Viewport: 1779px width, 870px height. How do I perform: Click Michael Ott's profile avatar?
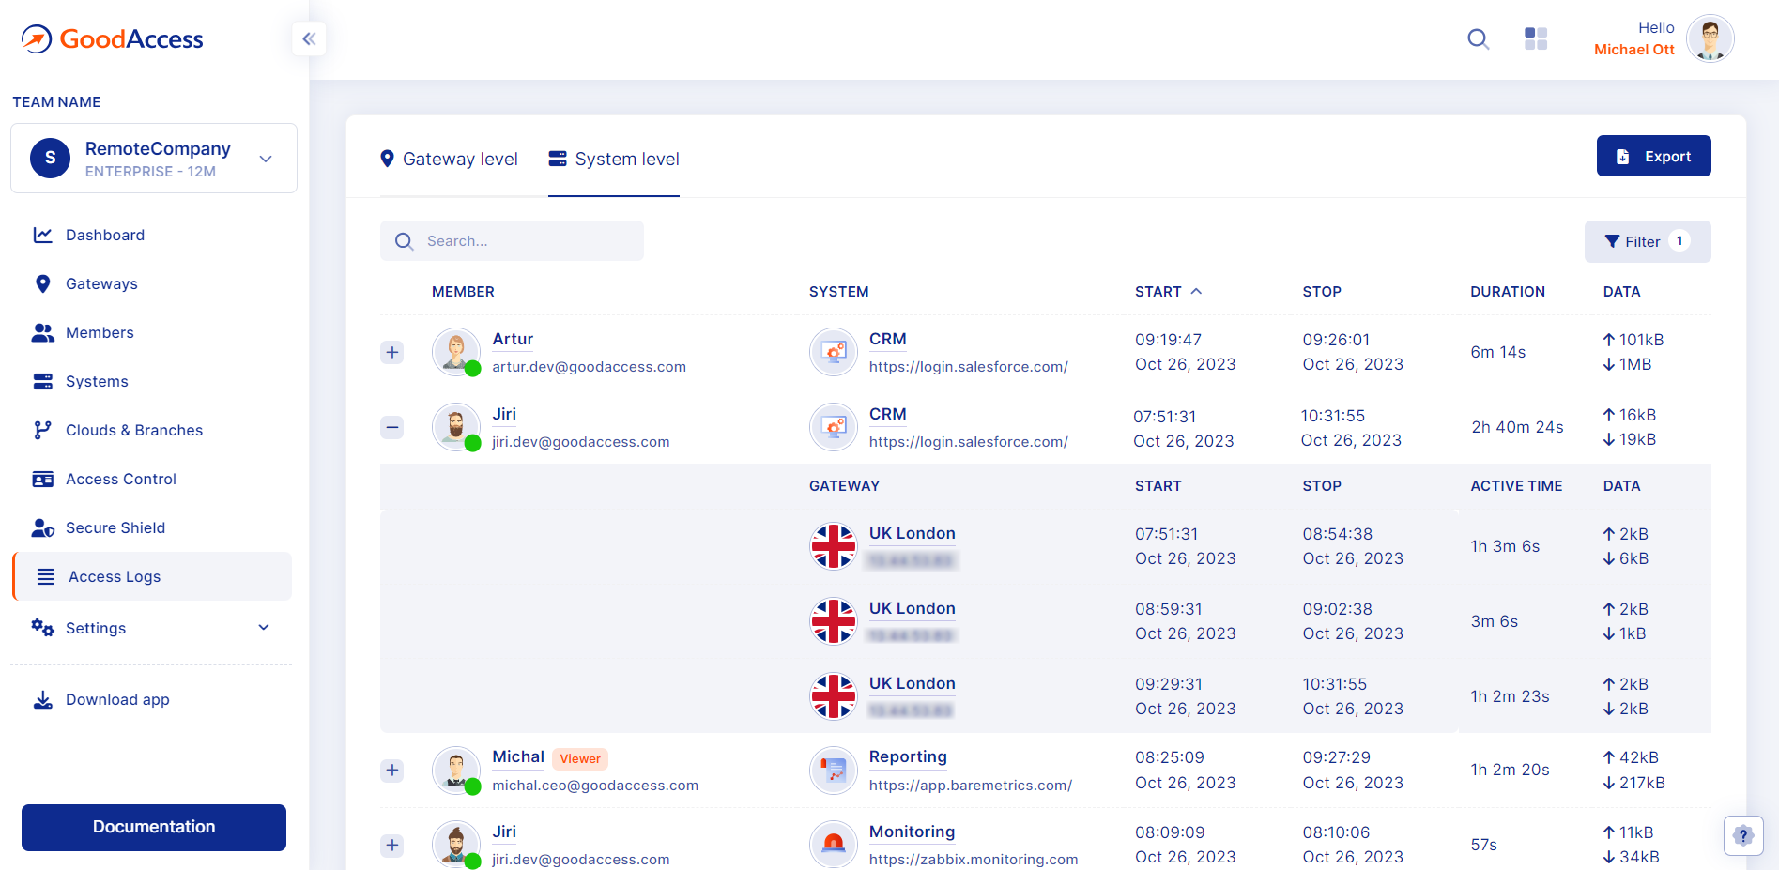pyautogui.click(x=1710, y=38)
